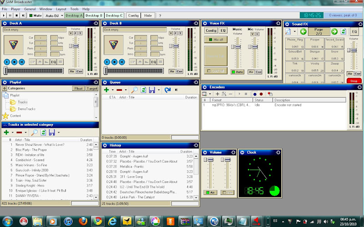Click the Float button in Playlist

pos(78,88)
